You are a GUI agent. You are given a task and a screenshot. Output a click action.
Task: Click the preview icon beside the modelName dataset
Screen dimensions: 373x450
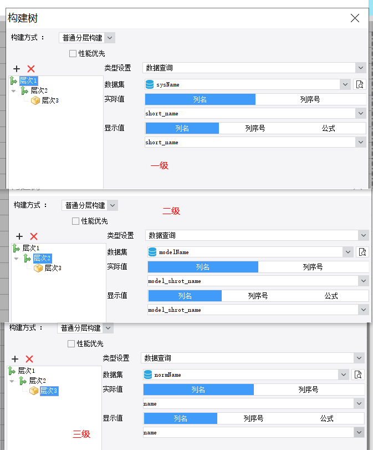362,252
